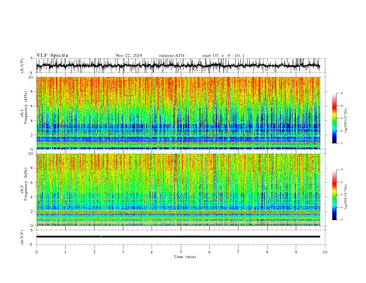This screenshot has width=366, height=283.
Task: Click the time axis tick label '8'
Action: tap(267, 252)
